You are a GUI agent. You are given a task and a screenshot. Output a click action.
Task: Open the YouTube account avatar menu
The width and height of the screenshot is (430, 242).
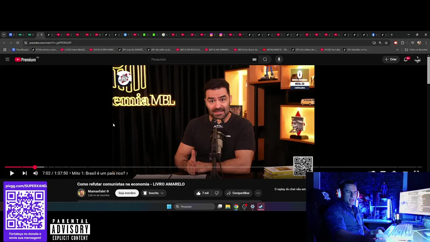click(418, 59)
